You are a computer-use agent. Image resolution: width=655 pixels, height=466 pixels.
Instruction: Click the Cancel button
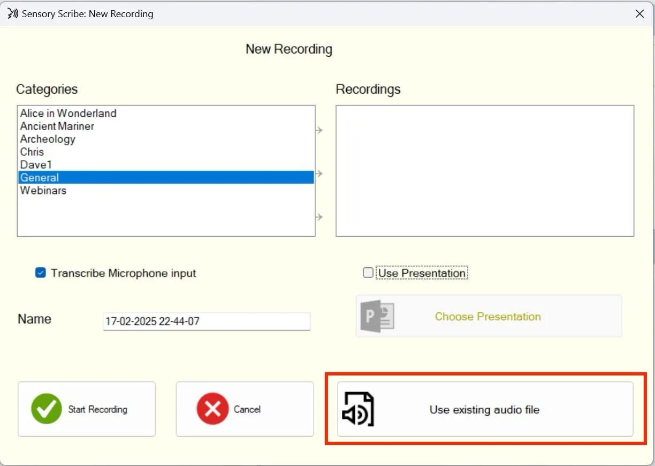coord(245,409)
